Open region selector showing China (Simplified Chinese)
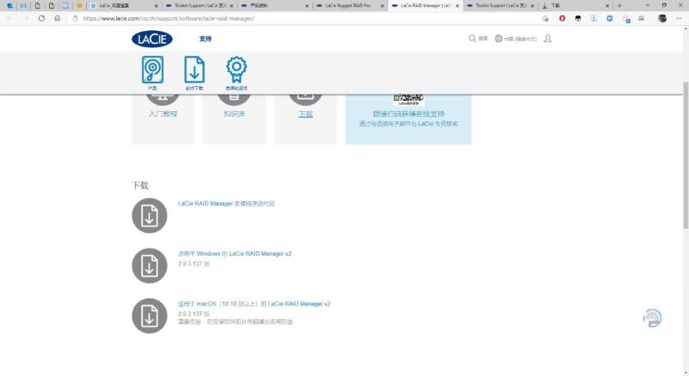Viewport: 689px width, 376px height. pyautogui.click(x=516, y=39)
